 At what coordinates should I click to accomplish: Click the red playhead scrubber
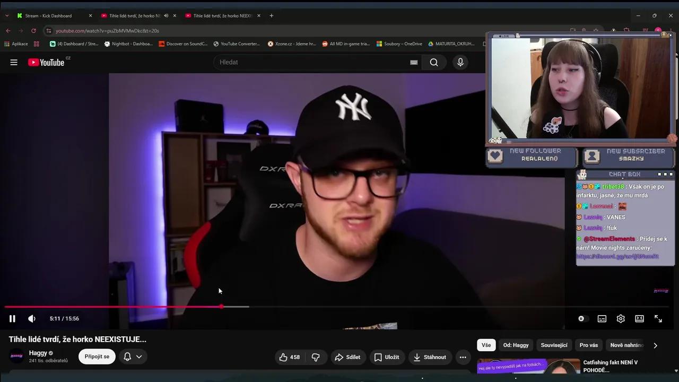pyautogui.click(x=222, y=307)
